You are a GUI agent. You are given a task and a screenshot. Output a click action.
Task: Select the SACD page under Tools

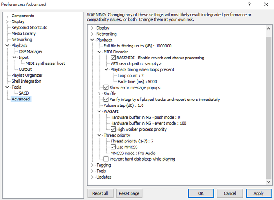[24, 93]
